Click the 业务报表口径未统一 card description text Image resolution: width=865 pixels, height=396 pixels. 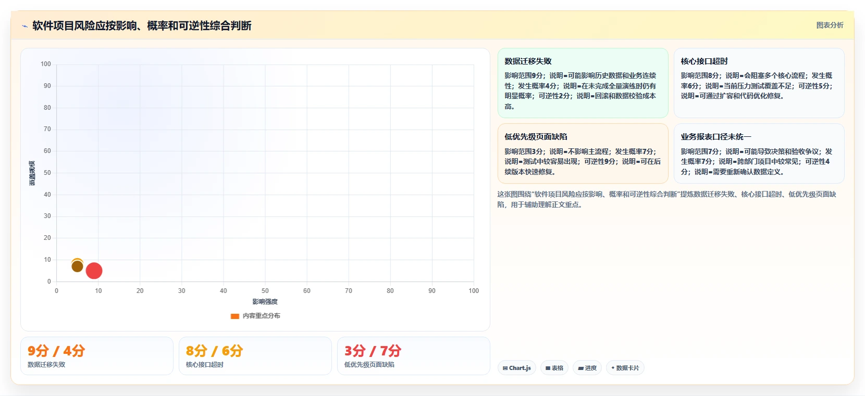(757, 161)
